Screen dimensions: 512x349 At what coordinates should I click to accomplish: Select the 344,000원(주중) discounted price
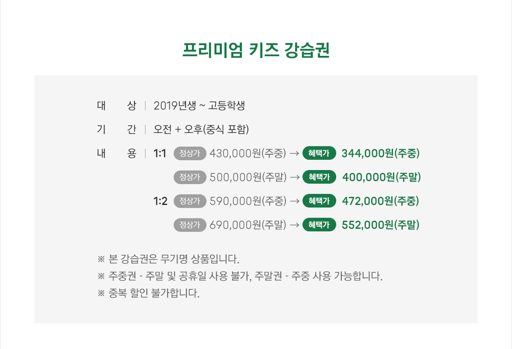pyautogui.click(x=381, y=153)
